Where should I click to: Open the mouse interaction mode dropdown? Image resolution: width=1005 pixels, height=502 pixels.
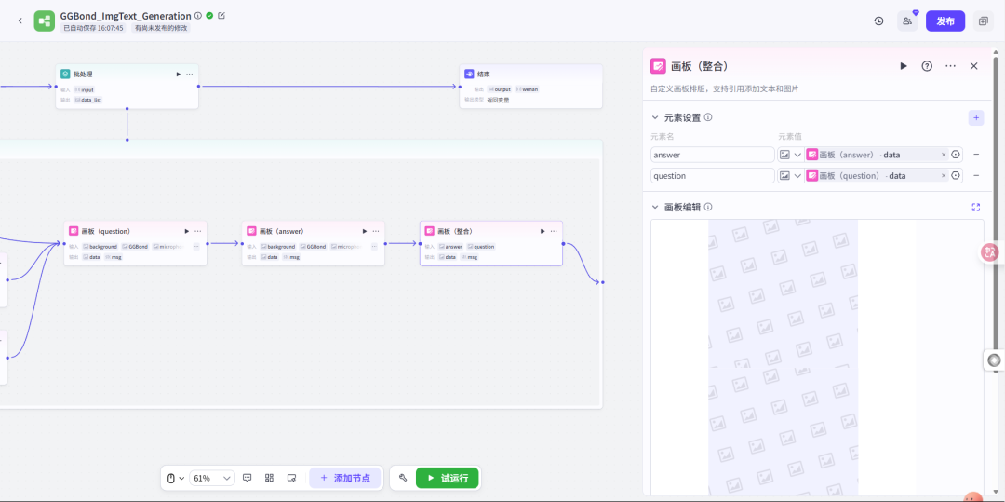[176, 479]
